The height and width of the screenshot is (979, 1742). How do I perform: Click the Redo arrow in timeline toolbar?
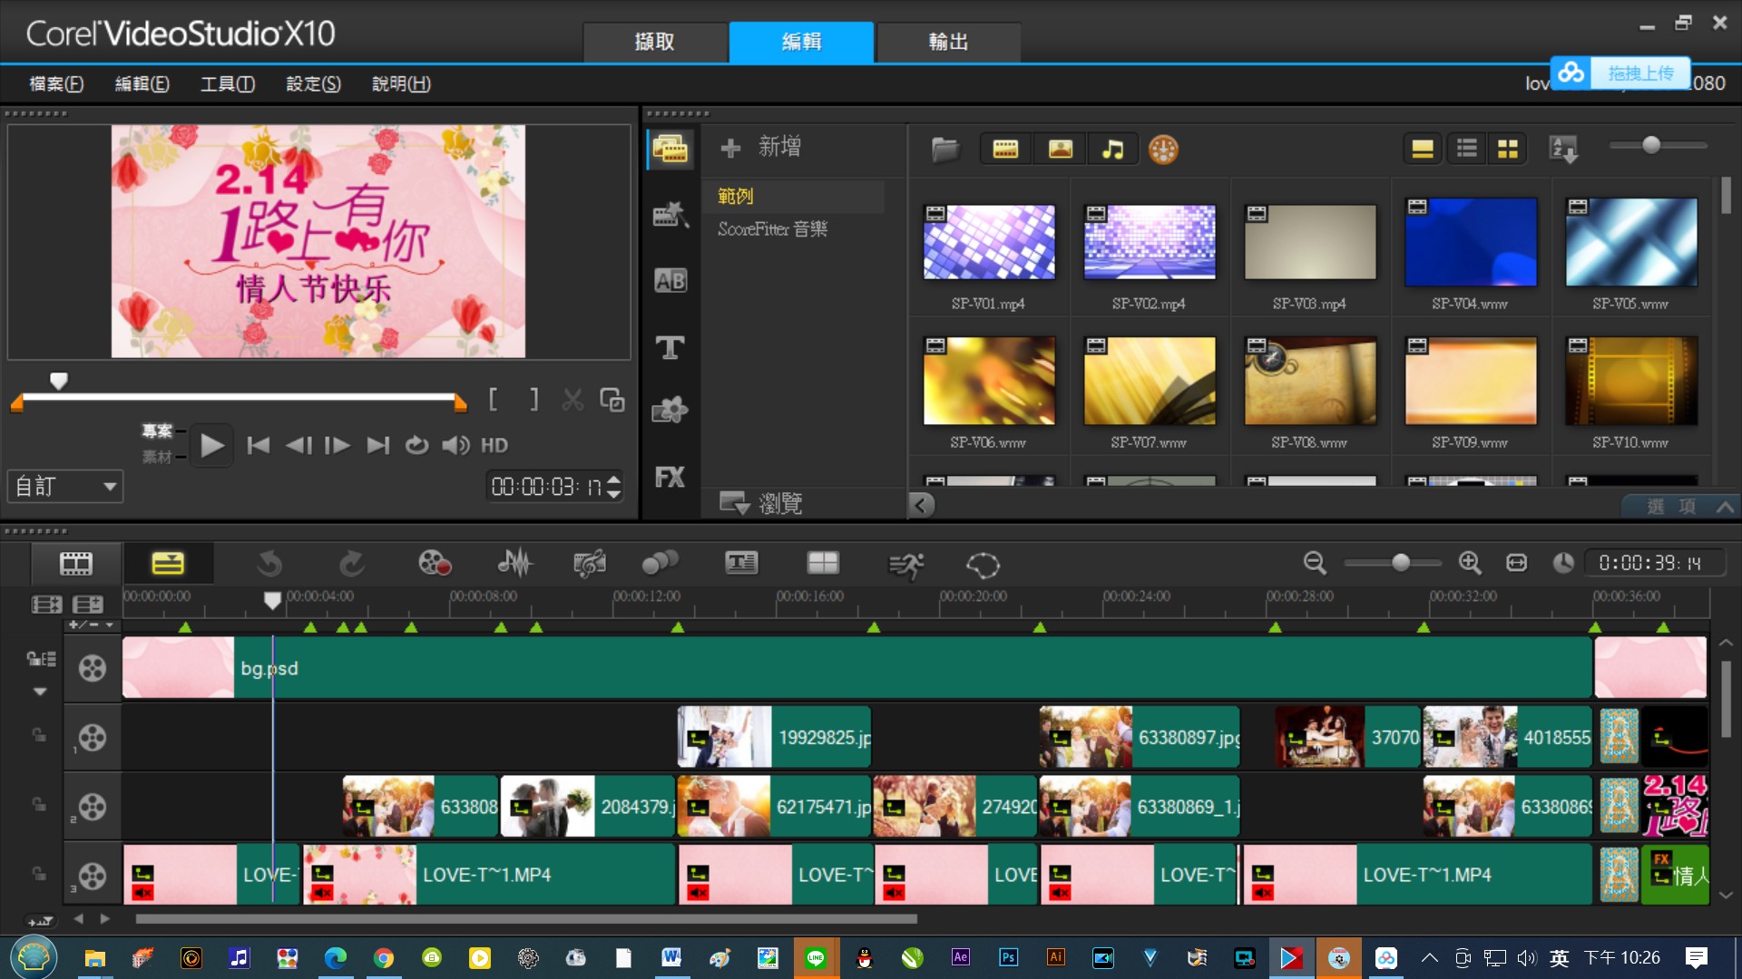tap(351, 564)
